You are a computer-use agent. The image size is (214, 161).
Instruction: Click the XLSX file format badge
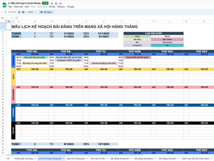coord(45,3)
